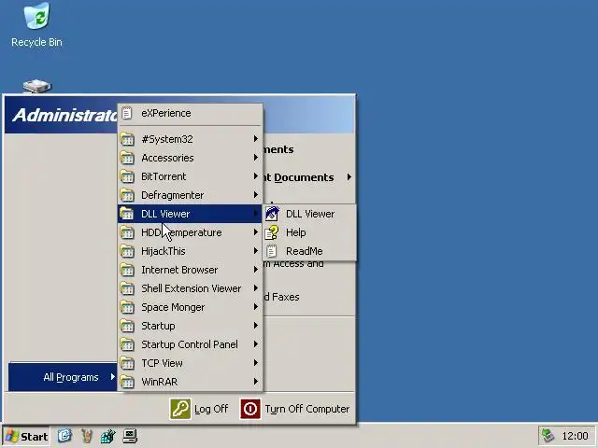
Task: Expand the Accessories submenu arrow
Action: (256, 158)
